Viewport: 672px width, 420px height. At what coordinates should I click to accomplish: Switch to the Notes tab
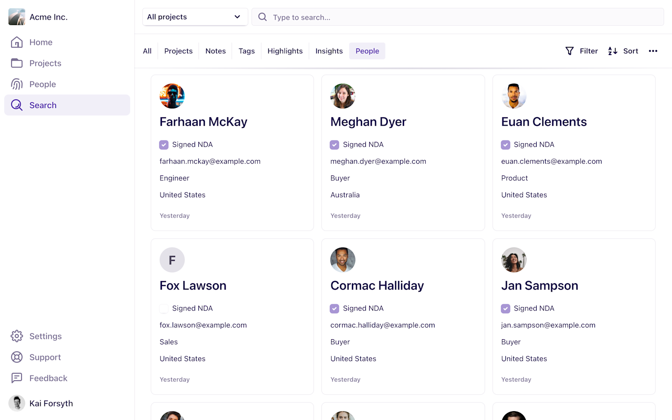click(216, 51)
